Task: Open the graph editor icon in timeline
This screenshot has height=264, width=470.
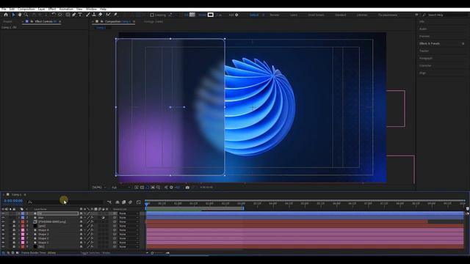Action: tap(139, 202)
